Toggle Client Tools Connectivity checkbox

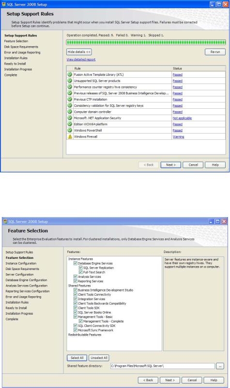point(76,294)
